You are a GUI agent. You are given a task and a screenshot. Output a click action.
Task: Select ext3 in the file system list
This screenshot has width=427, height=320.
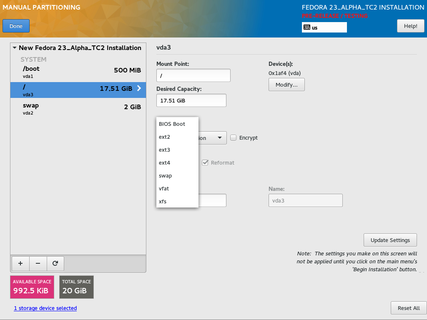coord(177,150)
